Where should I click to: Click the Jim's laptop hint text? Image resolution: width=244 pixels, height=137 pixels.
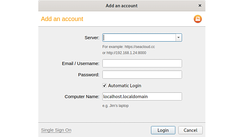[x=116, y=106]
